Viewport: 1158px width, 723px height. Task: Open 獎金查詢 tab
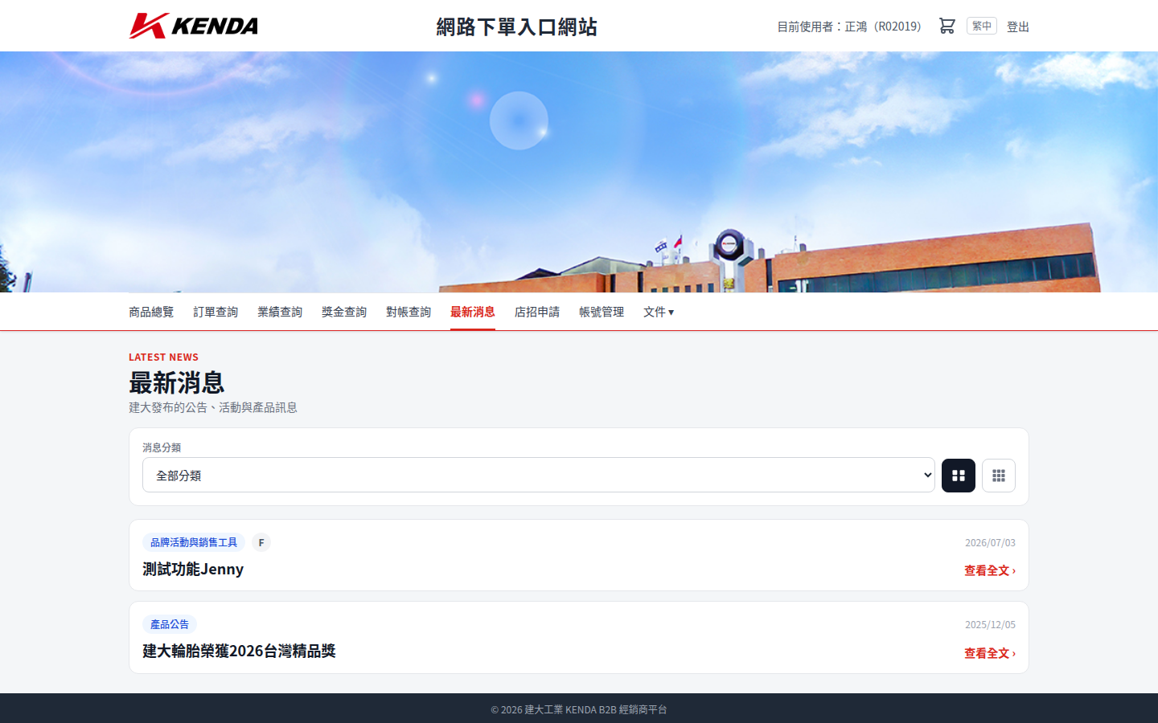coord(344,312)
